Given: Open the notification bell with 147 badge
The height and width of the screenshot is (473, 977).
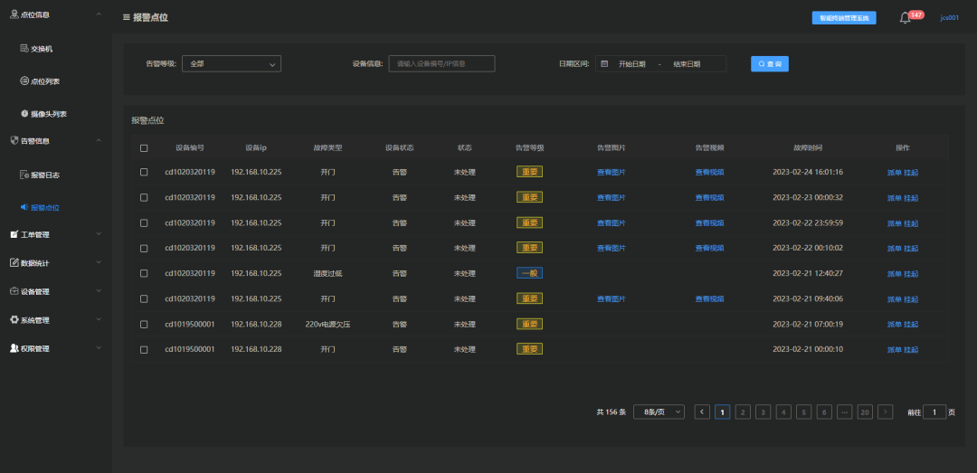Looking at the screenshot, I should point(906,18).
